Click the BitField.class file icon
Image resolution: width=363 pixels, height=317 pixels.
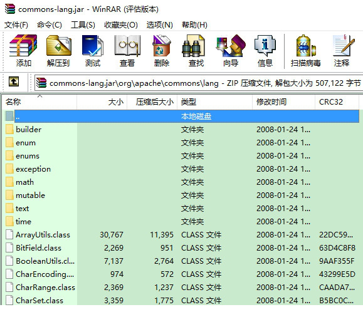click(9, 248)
